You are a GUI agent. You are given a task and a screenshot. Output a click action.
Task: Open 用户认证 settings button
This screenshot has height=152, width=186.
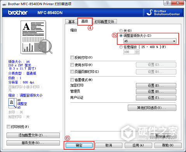click(156, 98)
